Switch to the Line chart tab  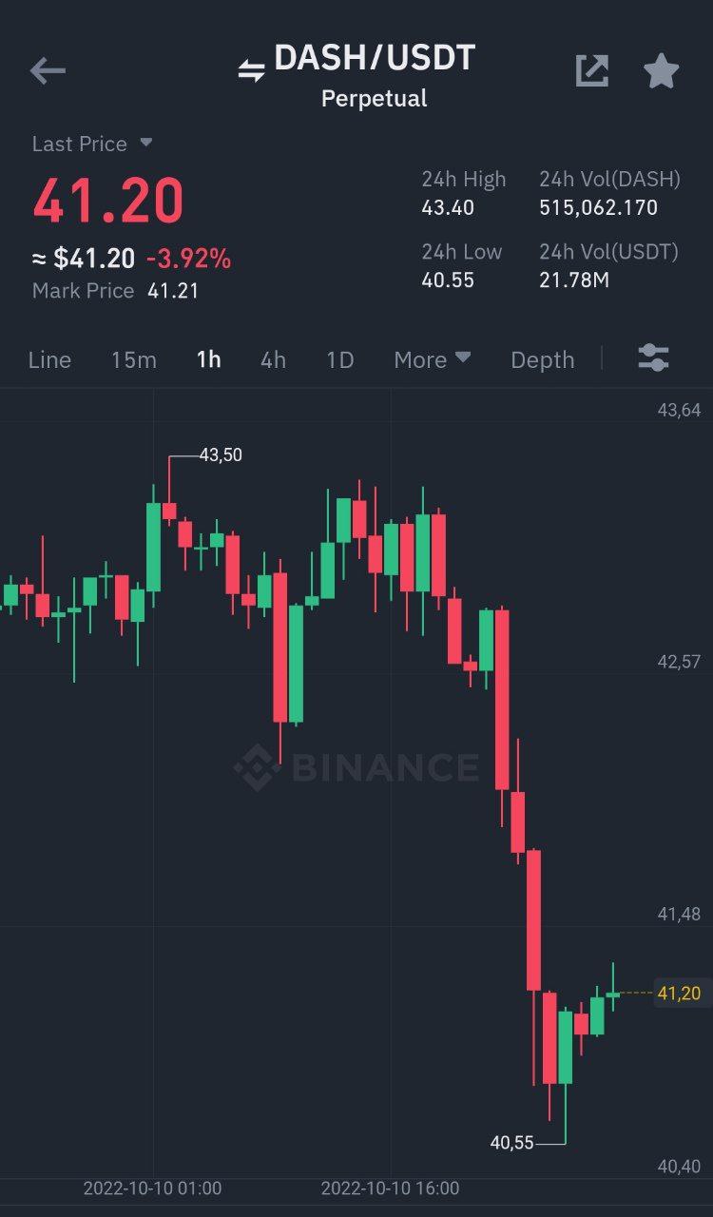(x=49, y=359)
